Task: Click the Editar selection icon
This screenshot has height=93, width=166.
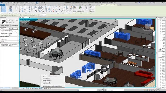Action: 92,11
